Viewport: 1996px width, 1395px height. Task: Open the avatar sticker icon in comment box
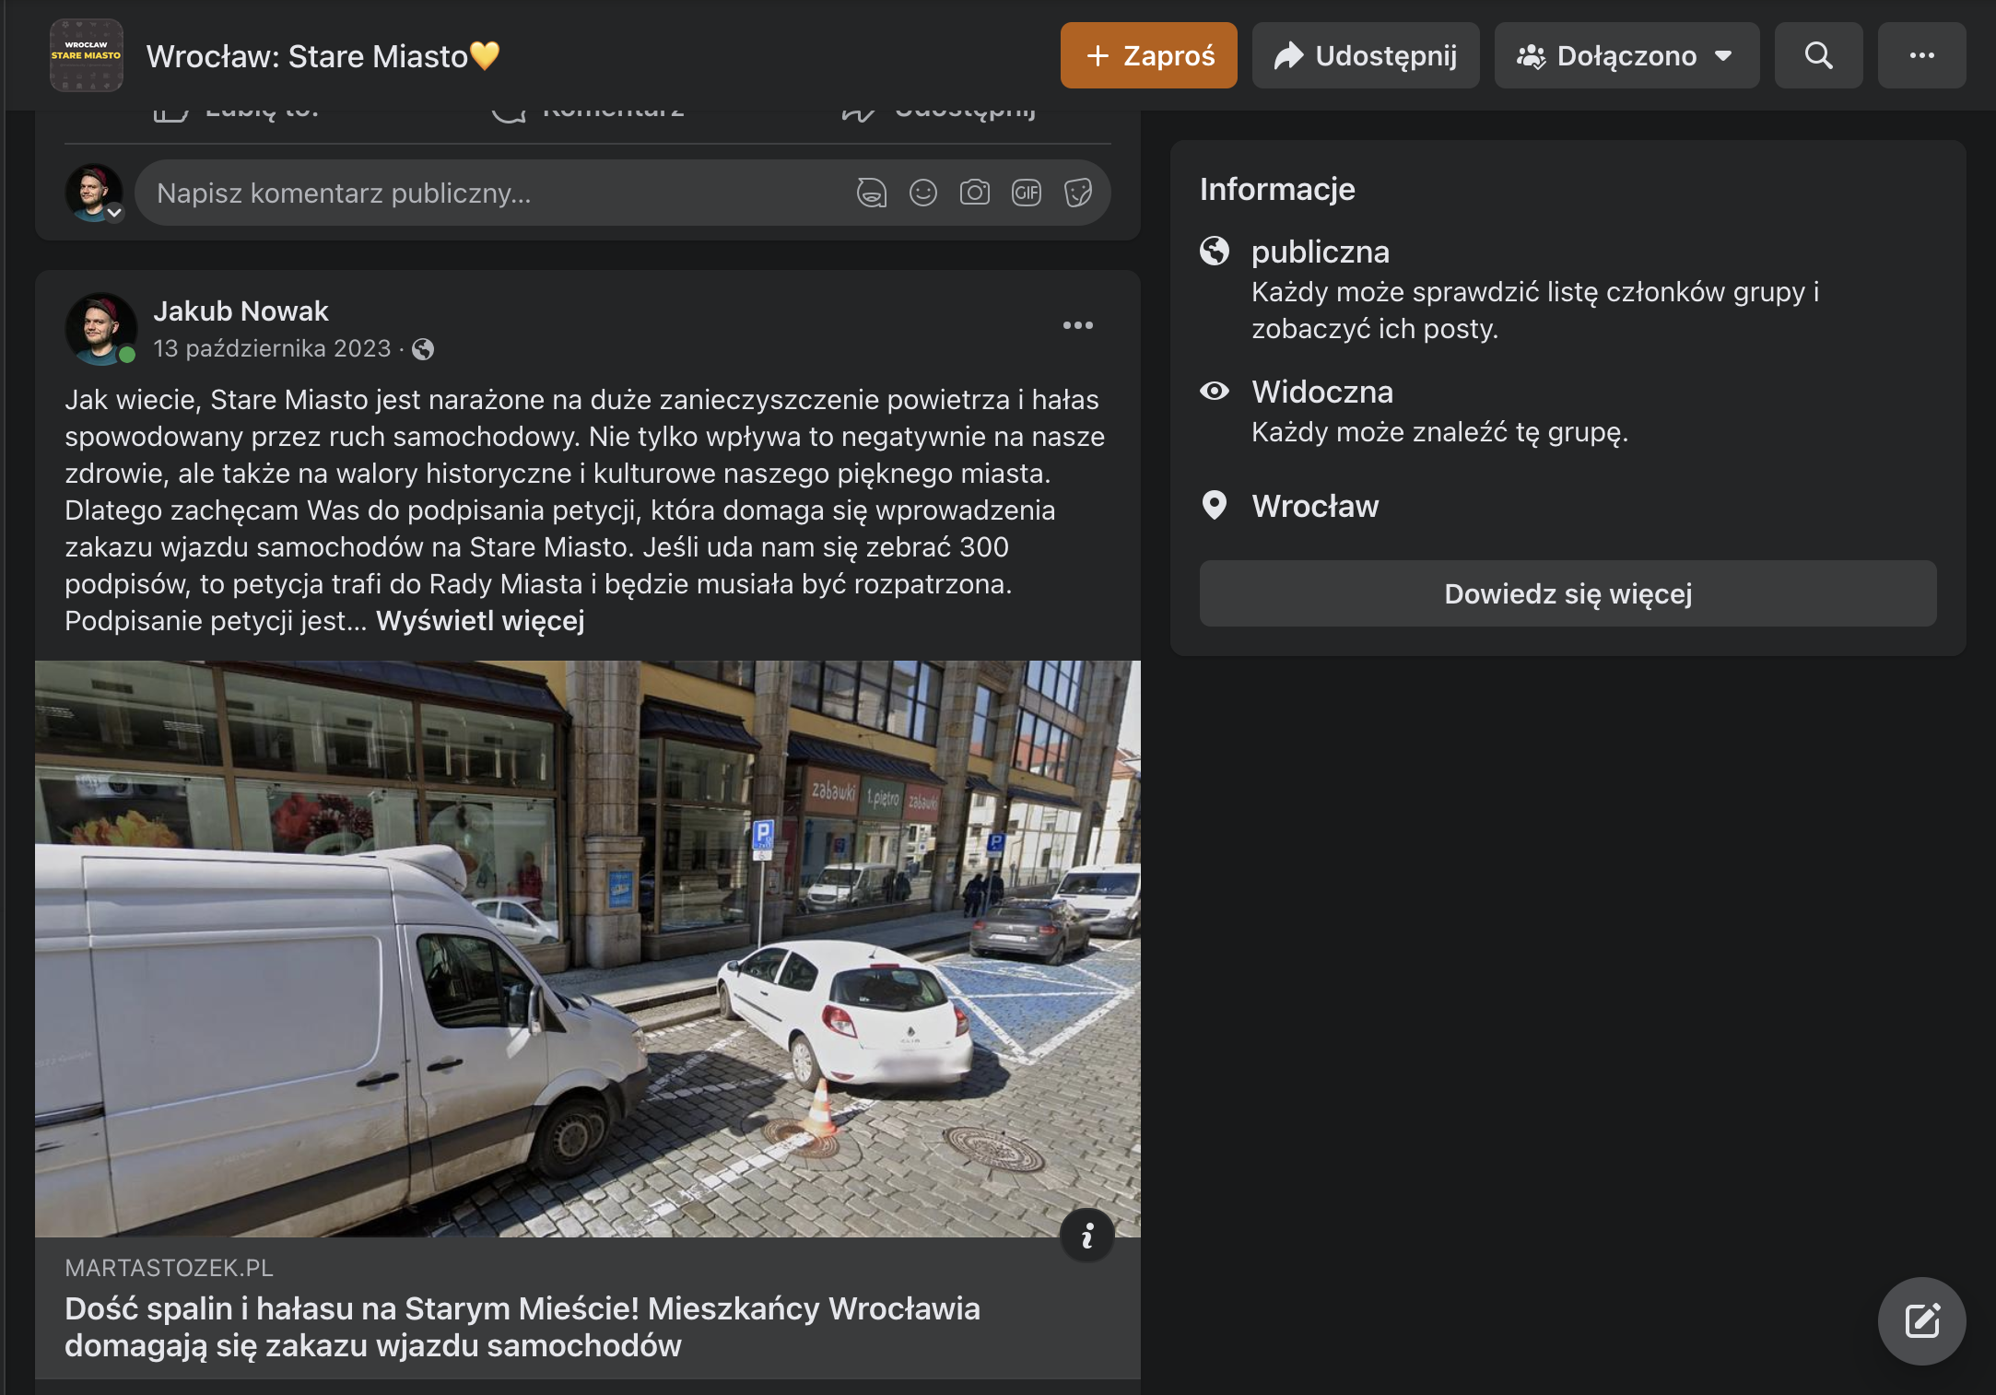pyautogui.click(x=871, y=193)
